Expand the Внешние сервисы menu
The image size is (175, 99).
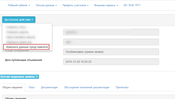click(106, 5)
